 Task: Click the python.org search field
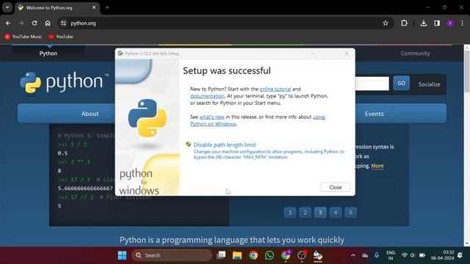372,84
